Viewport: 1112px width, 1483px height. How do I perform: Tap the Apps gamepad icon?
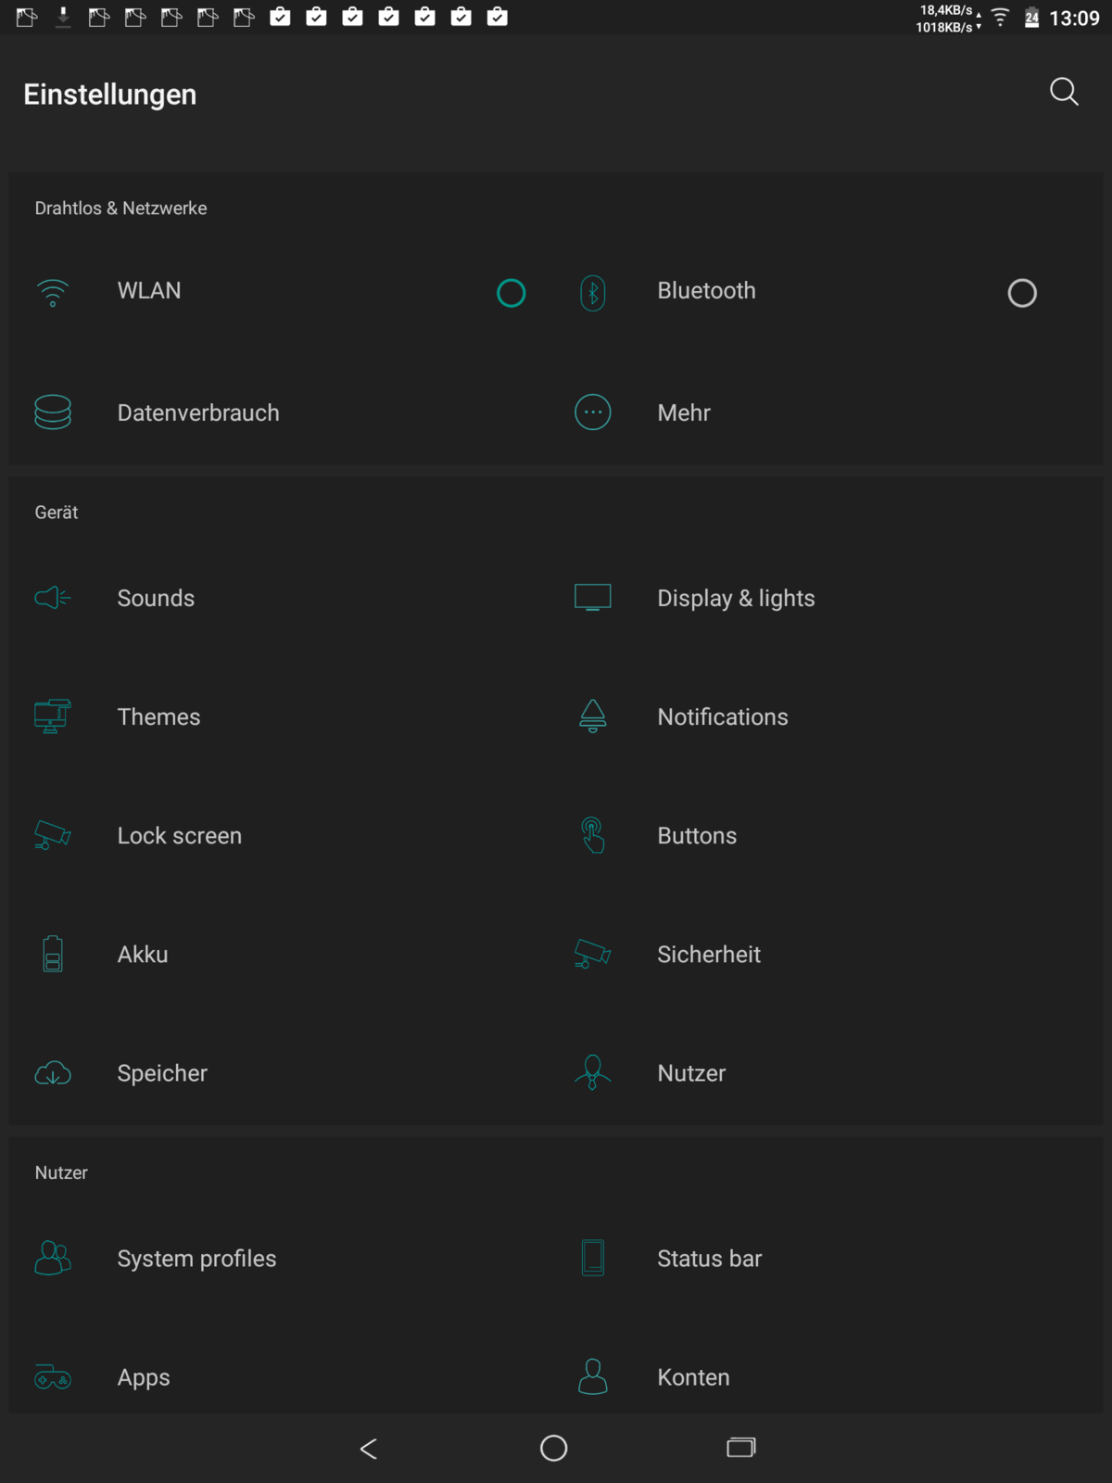(x=53, y=1377)
